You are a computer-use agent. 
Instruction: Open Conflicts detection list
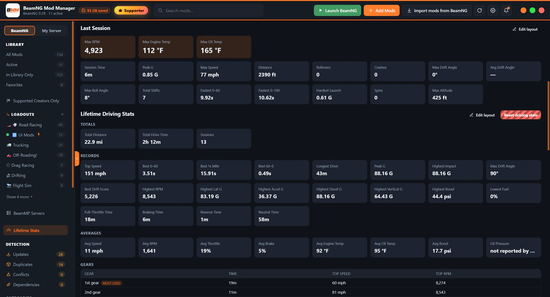pyautogui.click(x=35, y=275)
